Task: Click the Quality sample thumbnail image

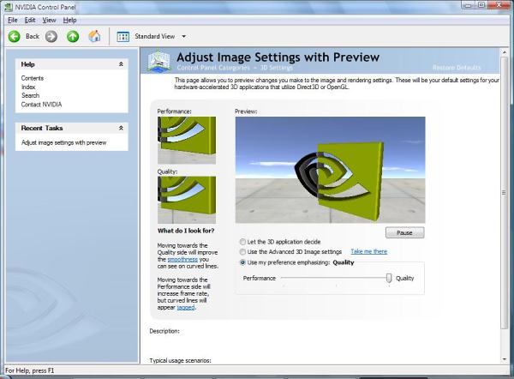Action: pyautogui.click(x=187, y=199)
